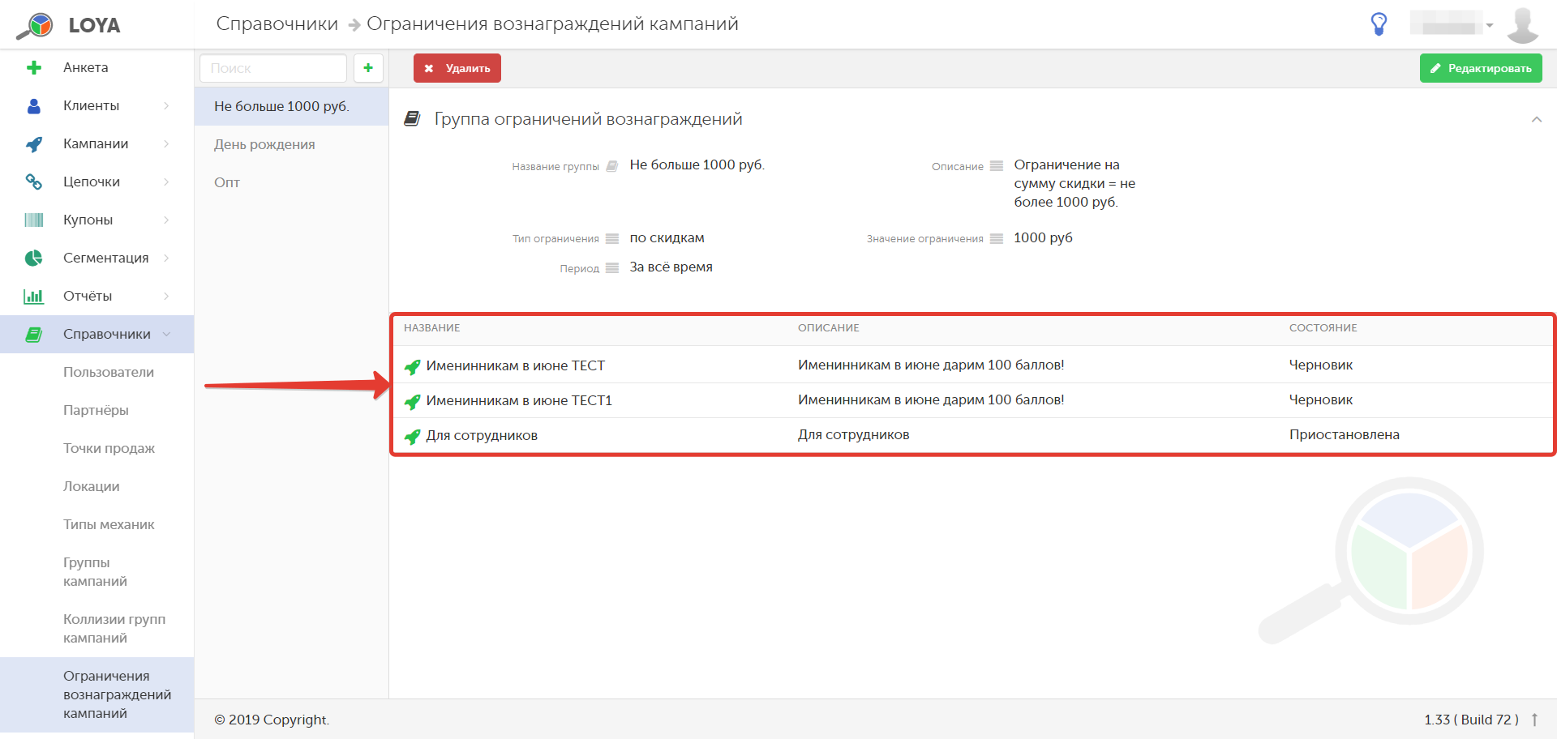Open campaign Именинникам в июне ТЕСТ1

pyautogui.click(x=519, y=400)
